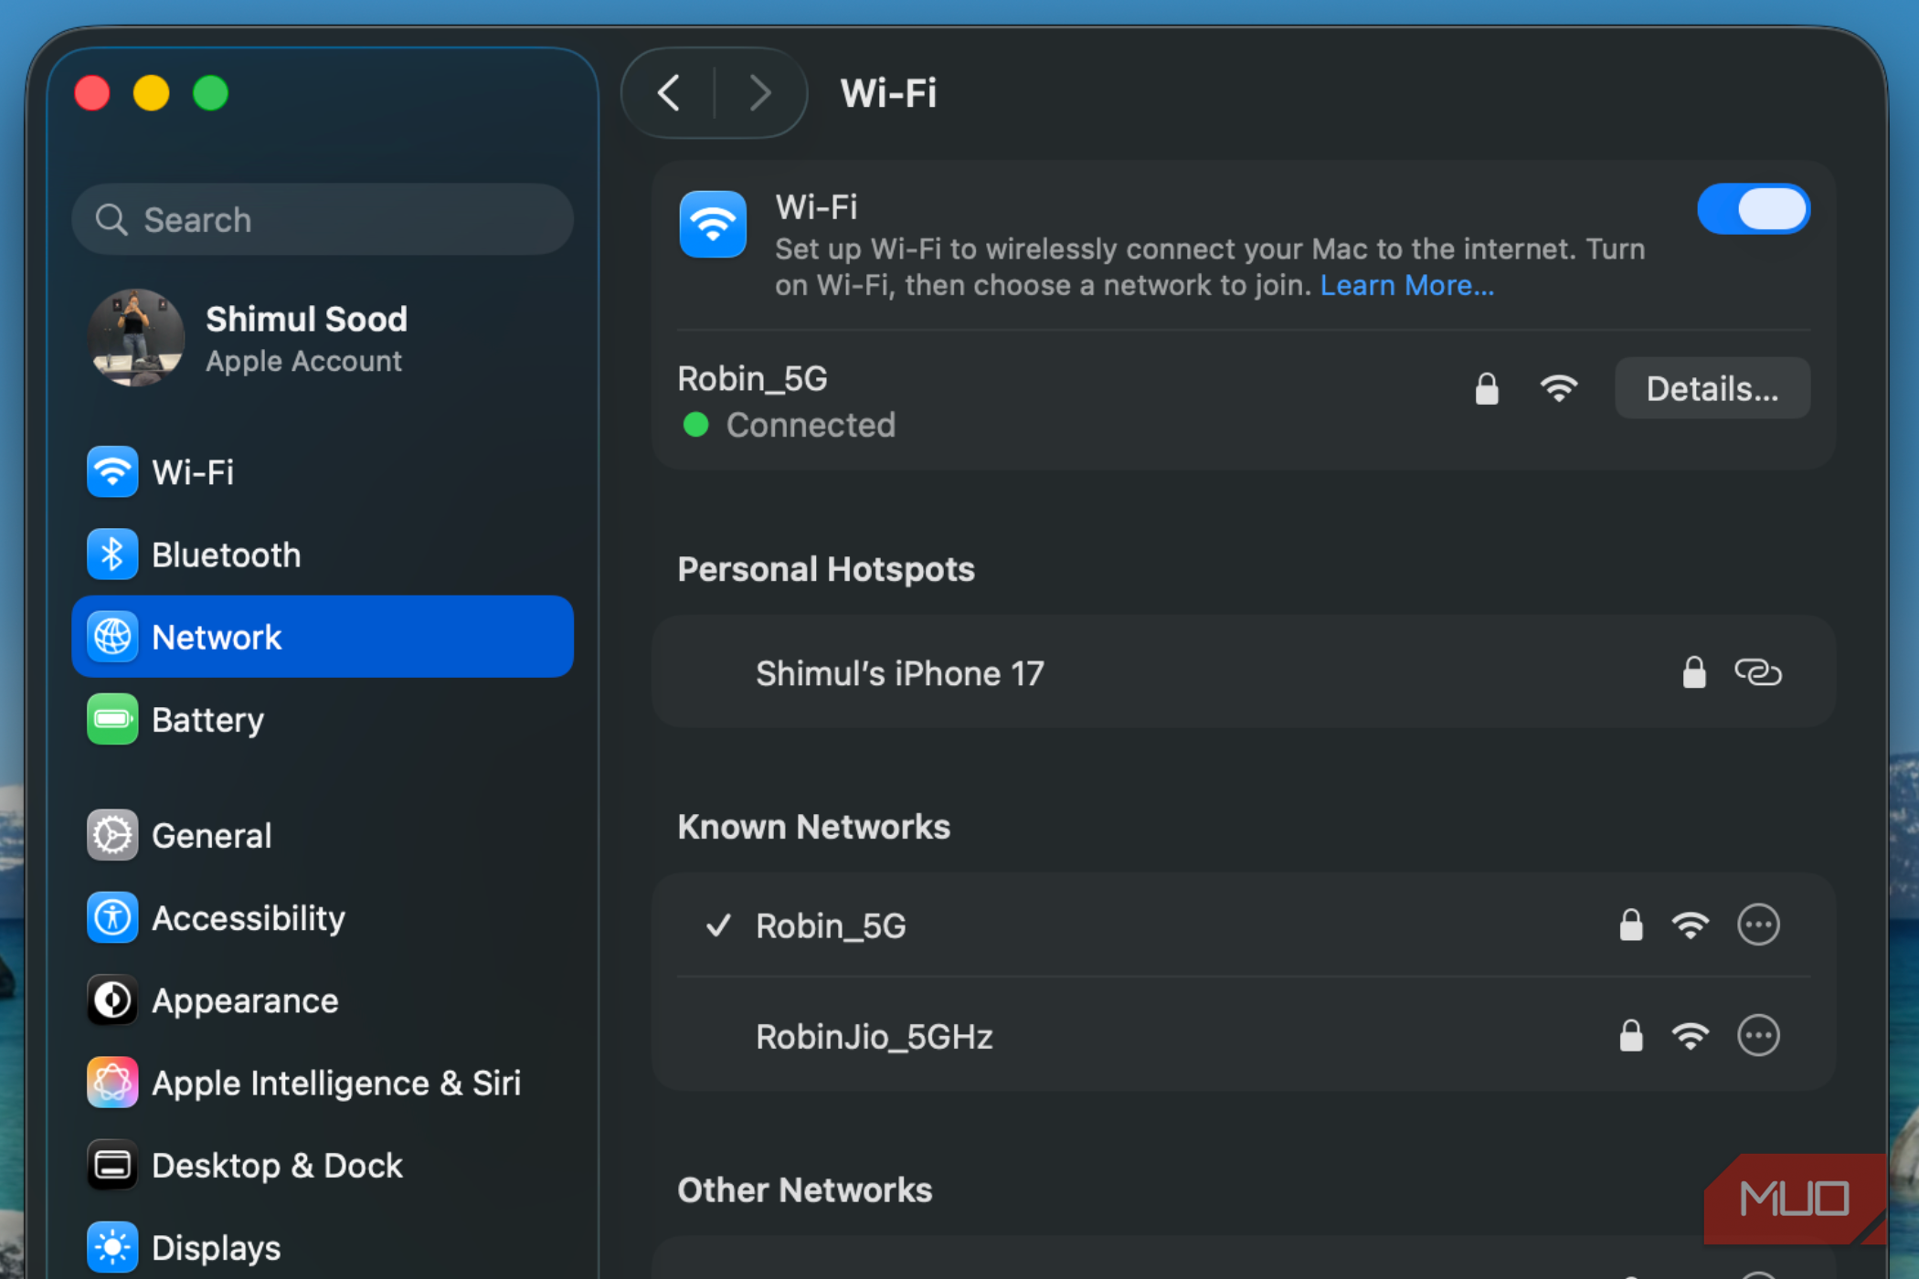
Task: Select Network in the sidebar
Action: coord(323,637)
